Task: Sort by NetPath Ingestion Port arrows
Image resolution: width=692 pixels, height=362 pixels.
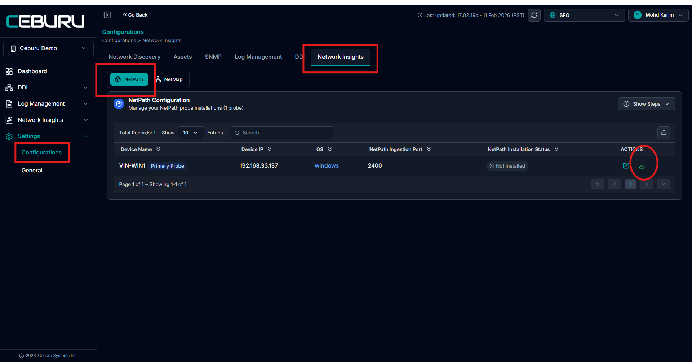Action: (x=429, y=149)
